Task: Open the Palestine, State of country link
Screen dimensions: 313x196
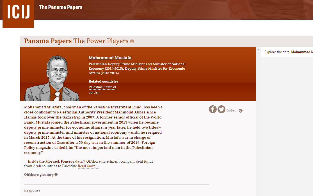Action: (x=102, y=87)
